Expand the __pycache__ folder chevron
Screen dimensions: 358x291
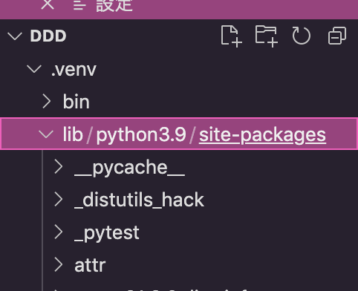click(59, 167)
